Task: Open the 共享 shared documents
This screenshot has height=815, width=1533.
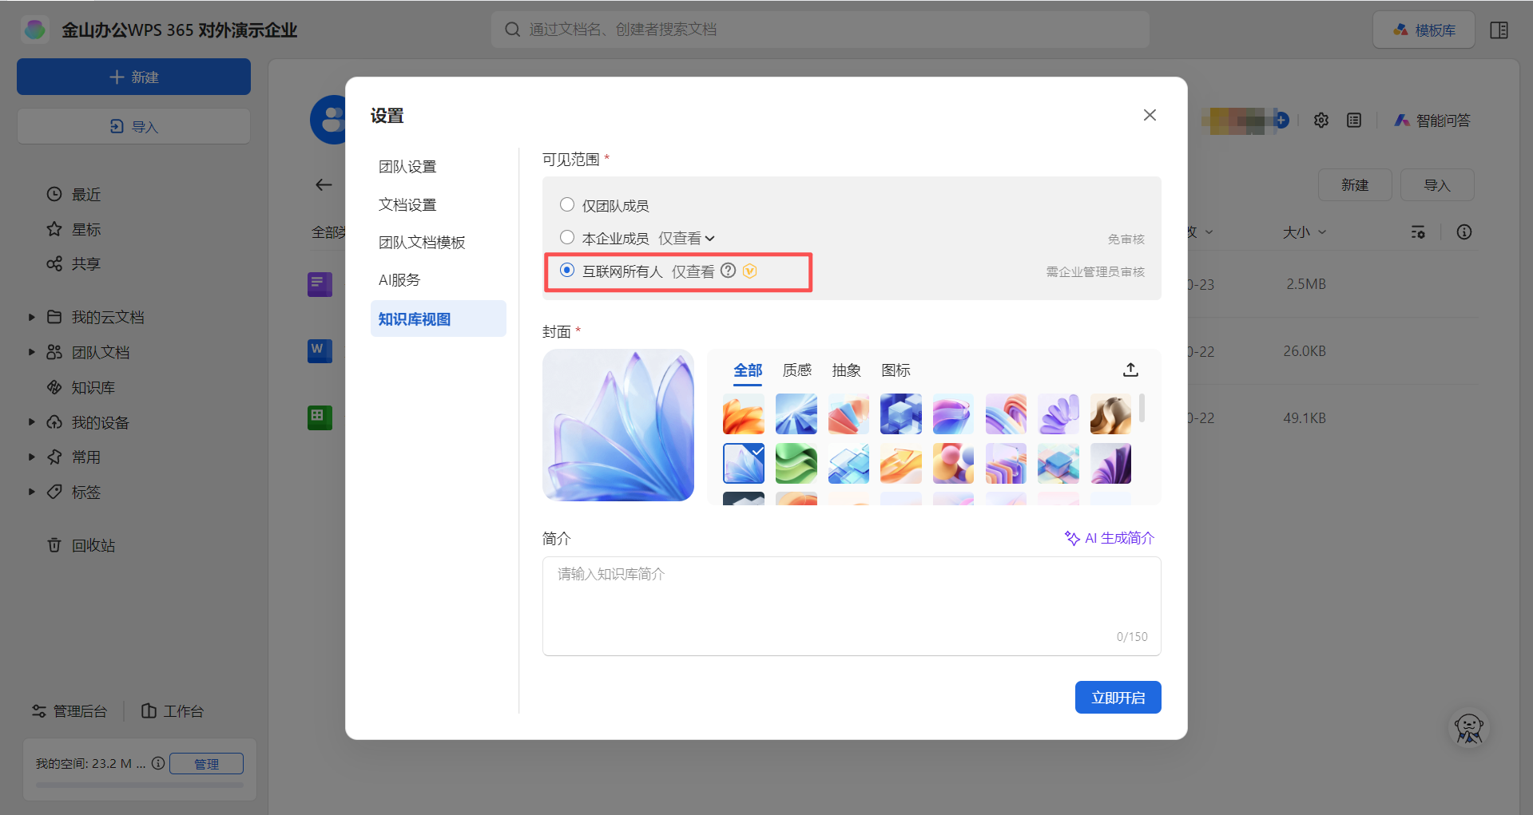Action: click(x=73, y=263)
